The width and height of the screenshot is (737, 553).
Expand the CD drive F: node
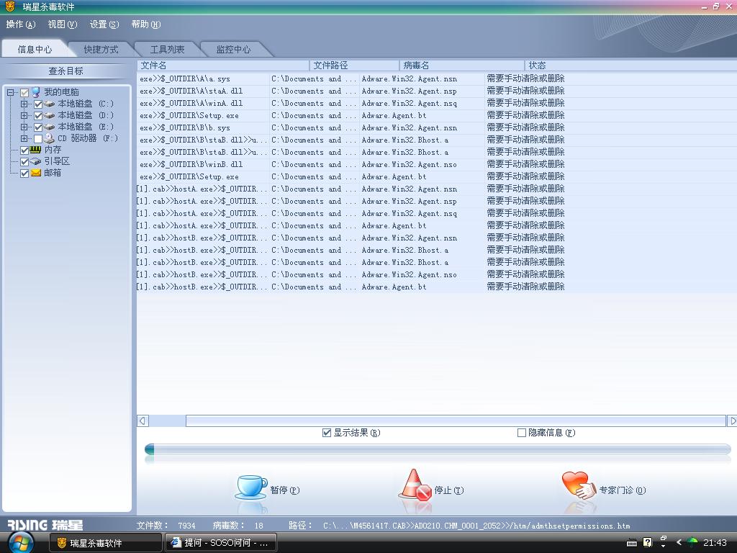(24, 138)
